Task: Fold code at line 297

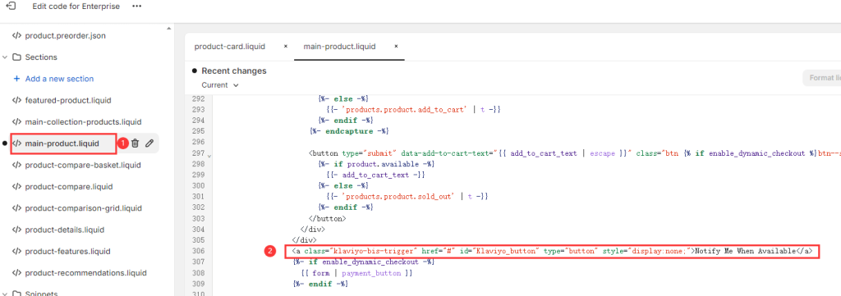Action: coord(209,155)
